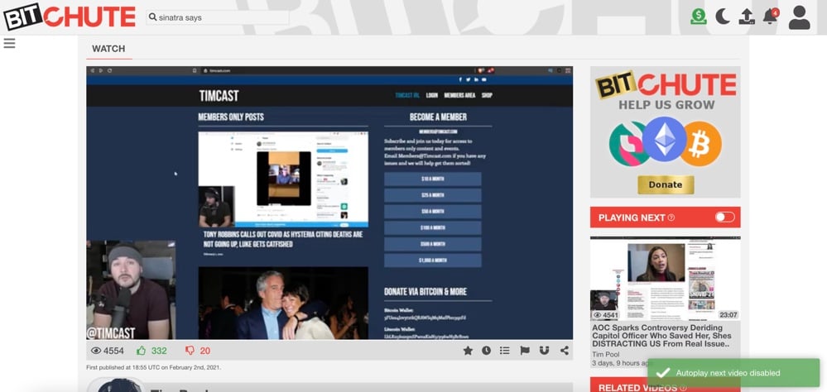Open the AOC video thumbnail

665,278
